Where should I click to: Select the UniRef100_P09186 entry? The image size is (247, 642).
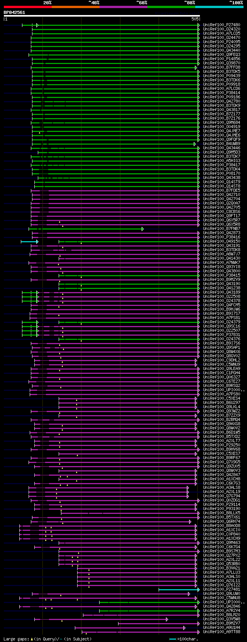[x=222, y=97]
